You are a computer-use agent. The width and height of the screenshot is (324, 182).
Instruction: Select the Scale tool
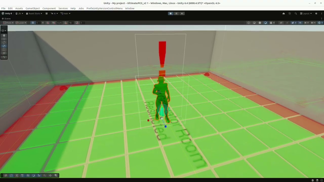click(4, 46)
